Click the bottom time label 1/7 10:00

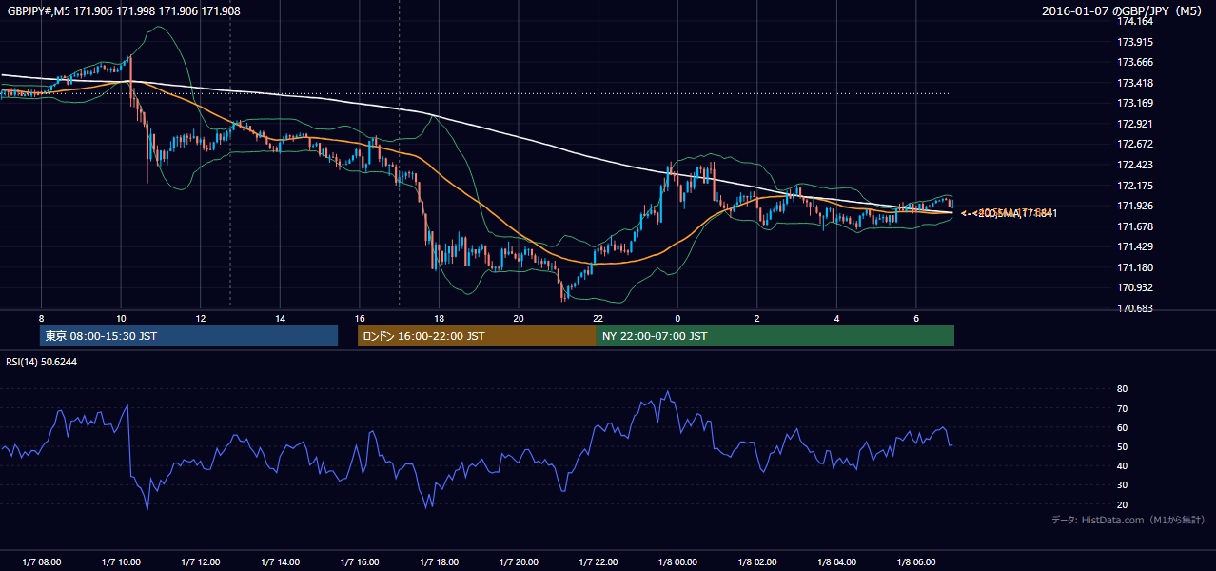point(121,561)
